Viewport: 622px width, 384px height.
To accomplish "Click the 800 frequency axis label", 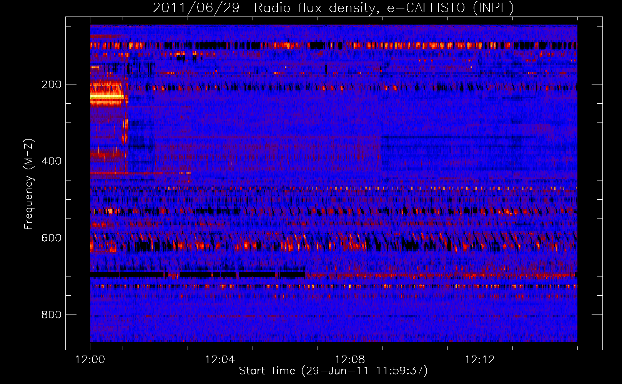I will click(x=52, y=315).
